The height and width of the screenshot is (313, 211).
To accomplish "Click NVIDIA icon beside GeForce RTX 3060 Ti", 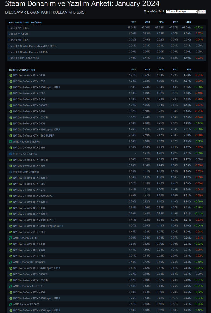I will (x=10, y=105).
